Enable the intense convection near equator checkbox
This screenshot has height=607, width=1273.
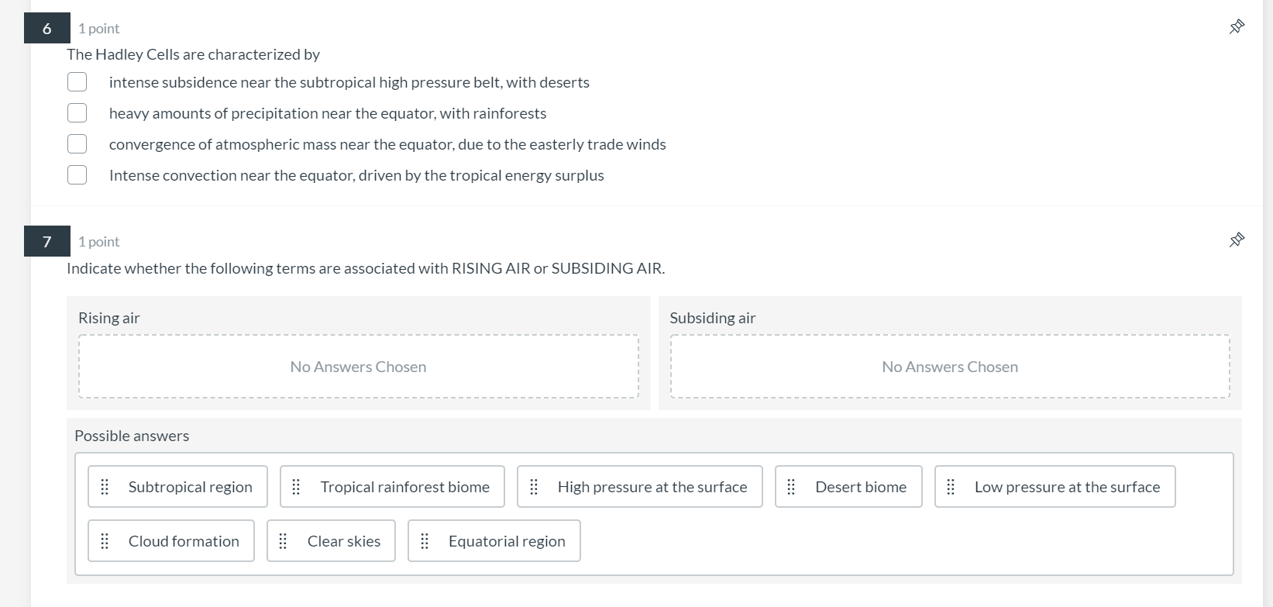77,175
